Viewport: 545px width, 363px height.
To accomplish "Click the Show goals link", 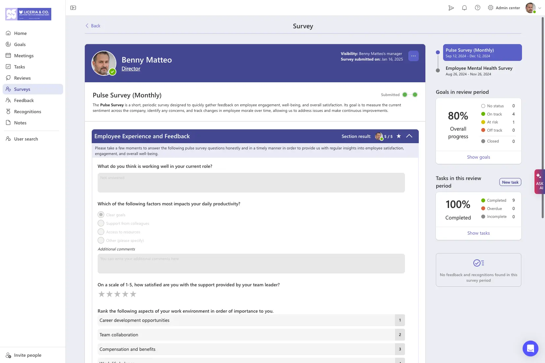I will (x=478, y=157).
